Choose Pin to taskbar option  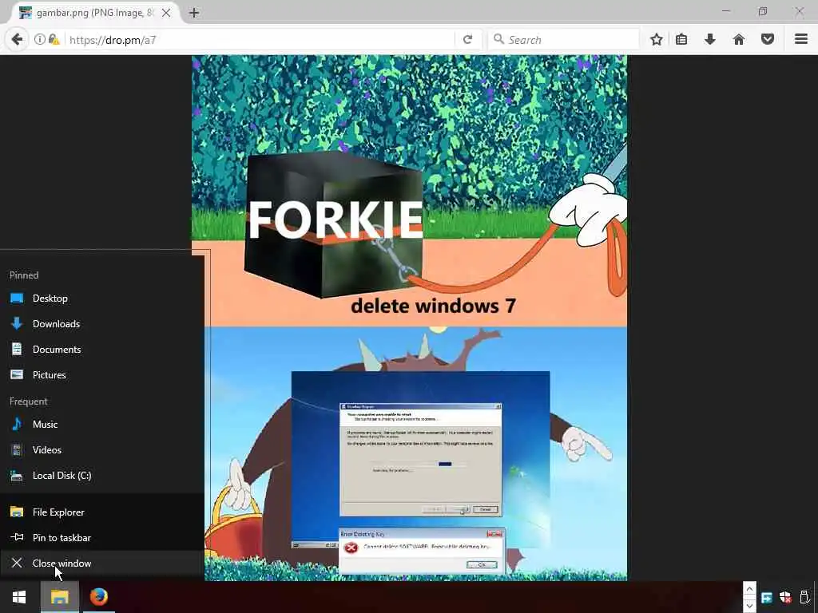coord(102,537)
